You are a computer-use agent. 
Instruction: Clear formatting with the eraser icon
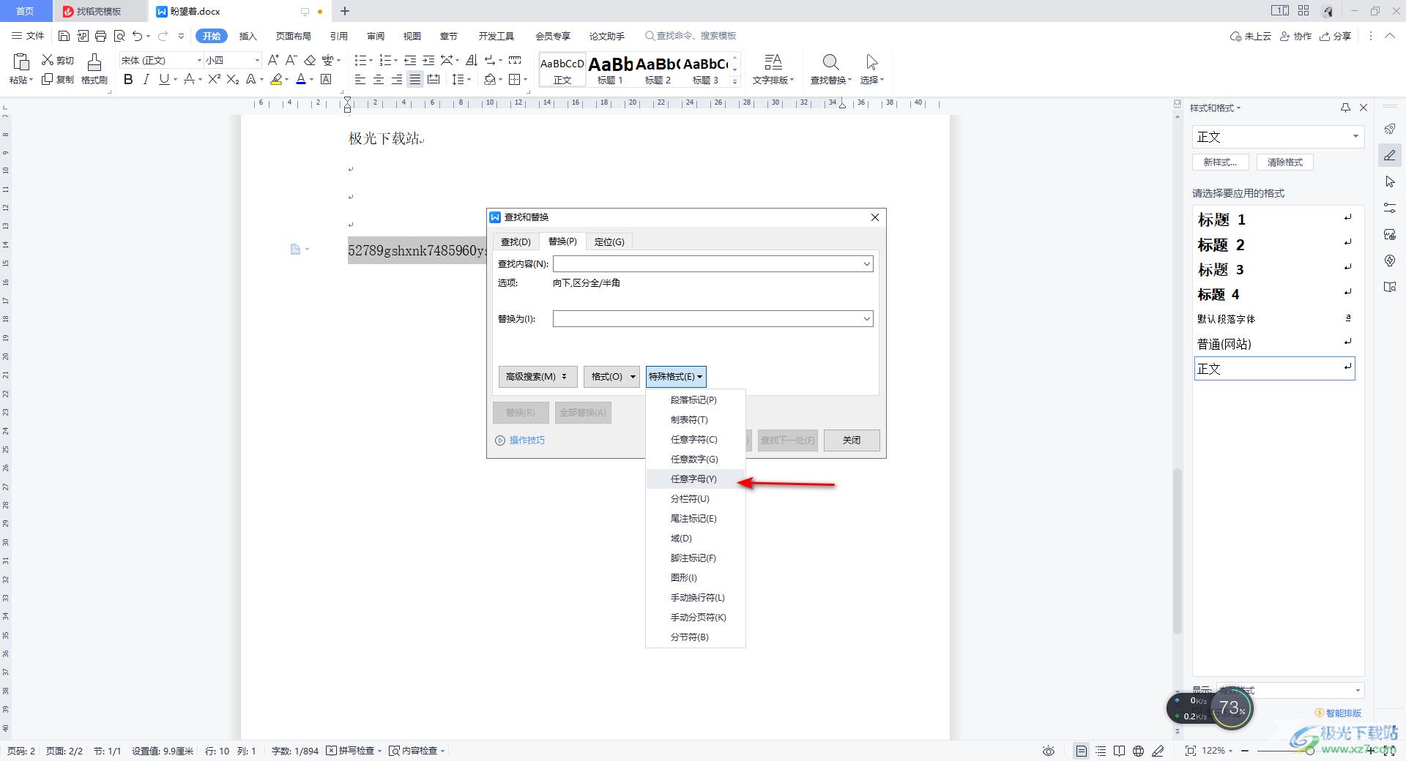pos(310,60)
